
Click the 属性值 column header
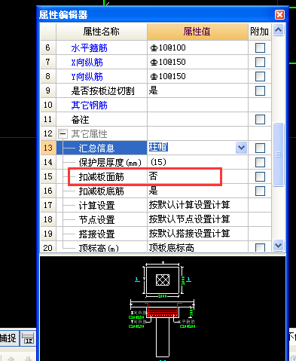(x=197, y=32)
